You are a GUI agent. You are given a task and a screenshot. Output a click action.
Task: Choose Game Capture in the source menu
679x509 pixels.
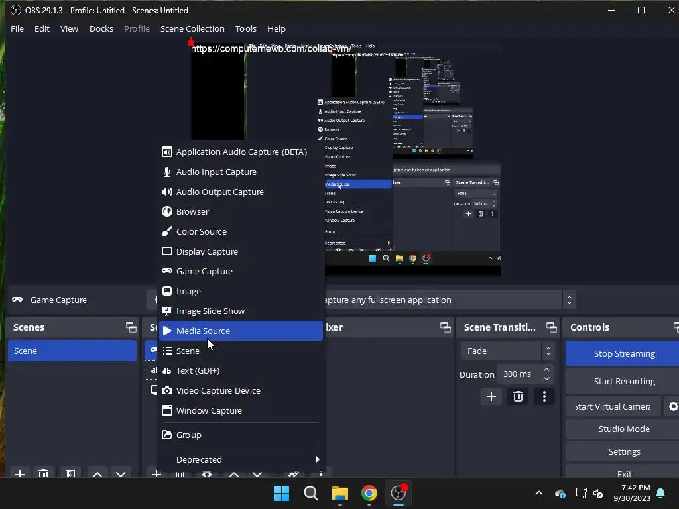click(x=241, y=271)
